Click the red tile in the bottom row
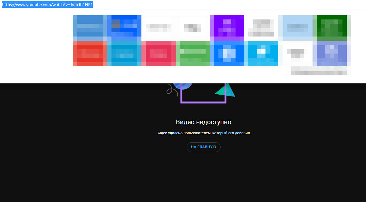366x202 pixels. (90, 53)
